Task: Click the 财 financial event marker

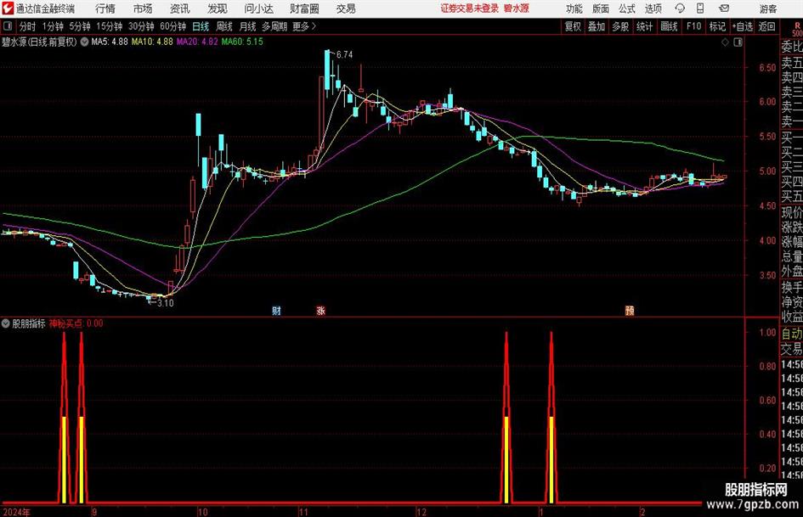Action: click(276, 311)
